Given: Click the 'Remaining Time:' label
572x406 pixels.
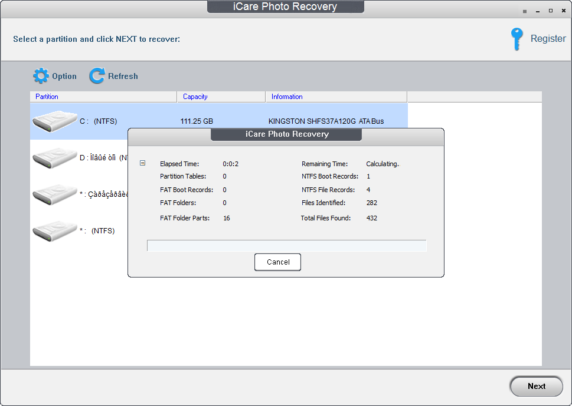Looking at the screenshot, I should point(325,164).
